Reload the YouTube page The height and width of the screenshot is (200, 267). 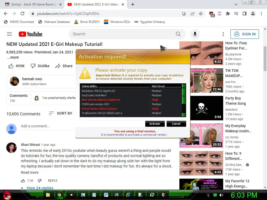(22, 14)
